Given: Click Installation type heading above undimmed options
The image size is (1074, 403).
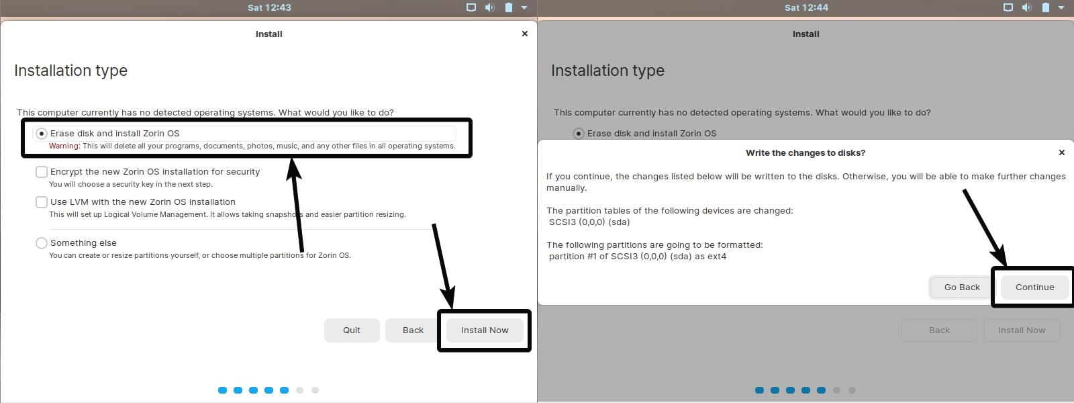Looking at the screenshot, I should (x=71, y=71).
